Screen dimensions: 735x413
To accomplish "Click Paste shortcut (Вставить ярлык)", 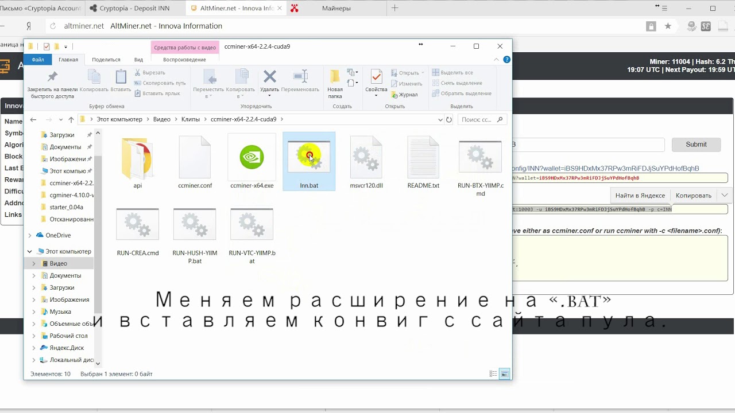I will click(157, 93).
